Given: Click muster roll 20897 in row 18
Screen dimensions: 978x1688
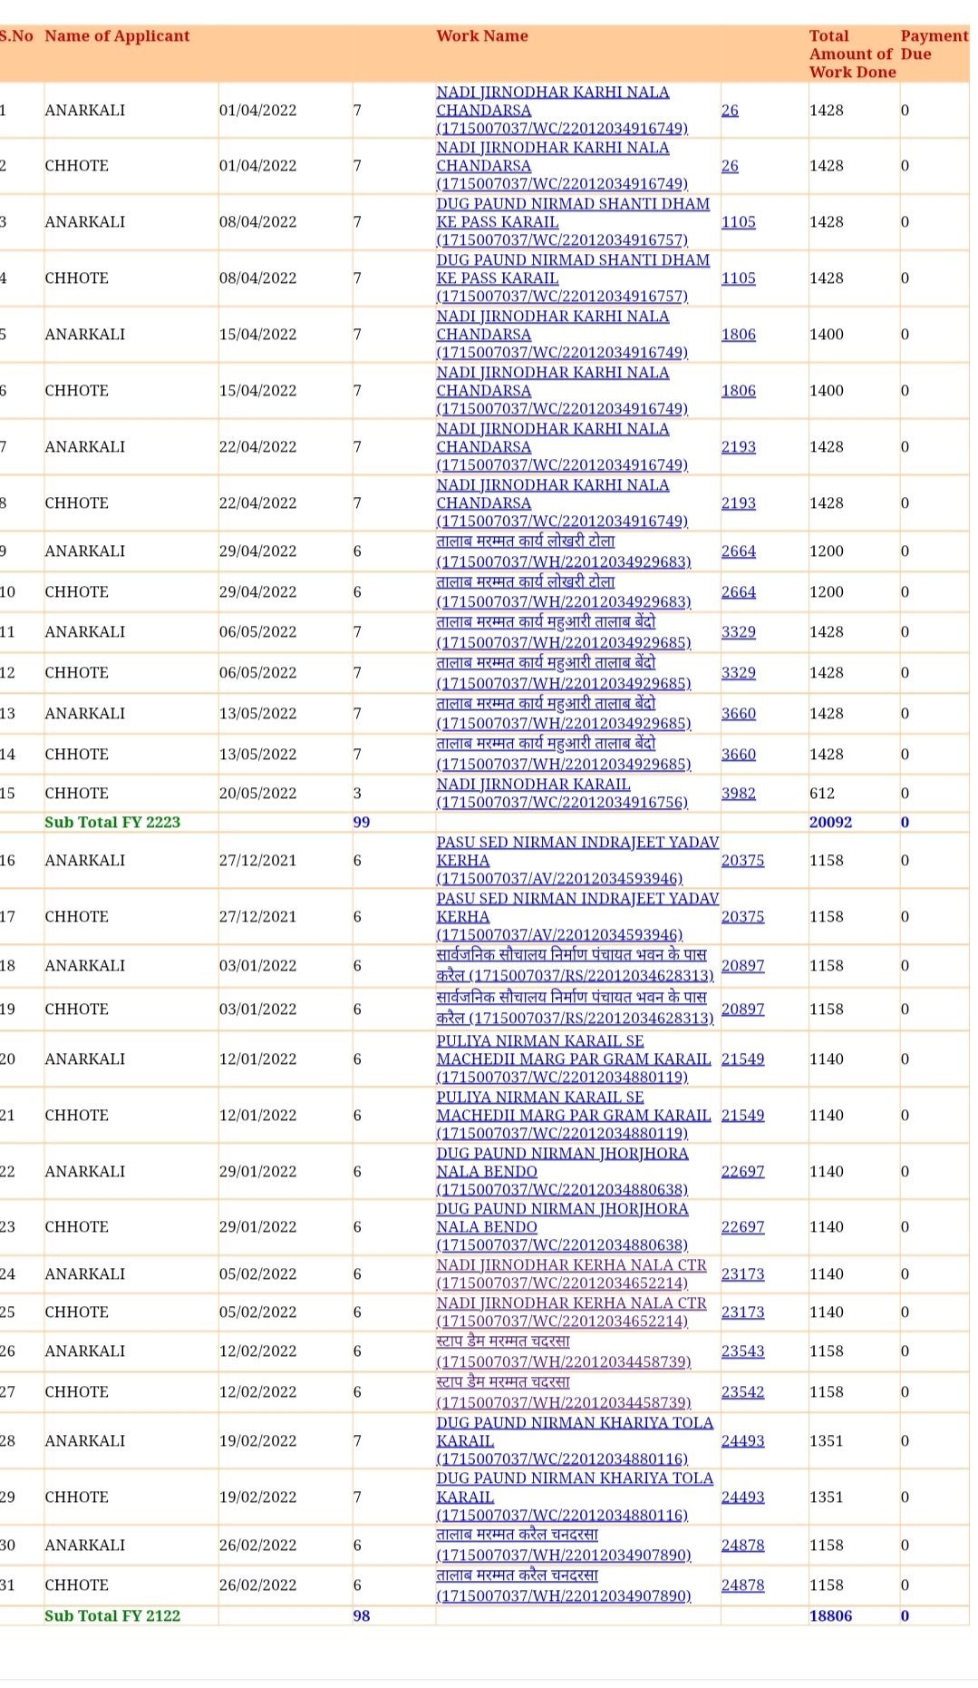Looking at the screenshot, I should [x=742, y=966].
